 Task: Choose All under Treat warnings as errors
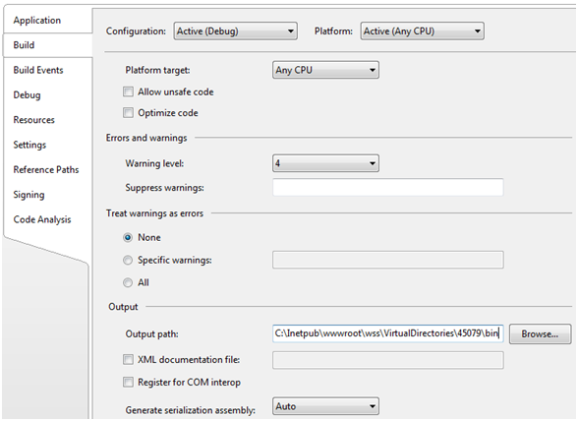pyautogui.click(x=128, y=283)
